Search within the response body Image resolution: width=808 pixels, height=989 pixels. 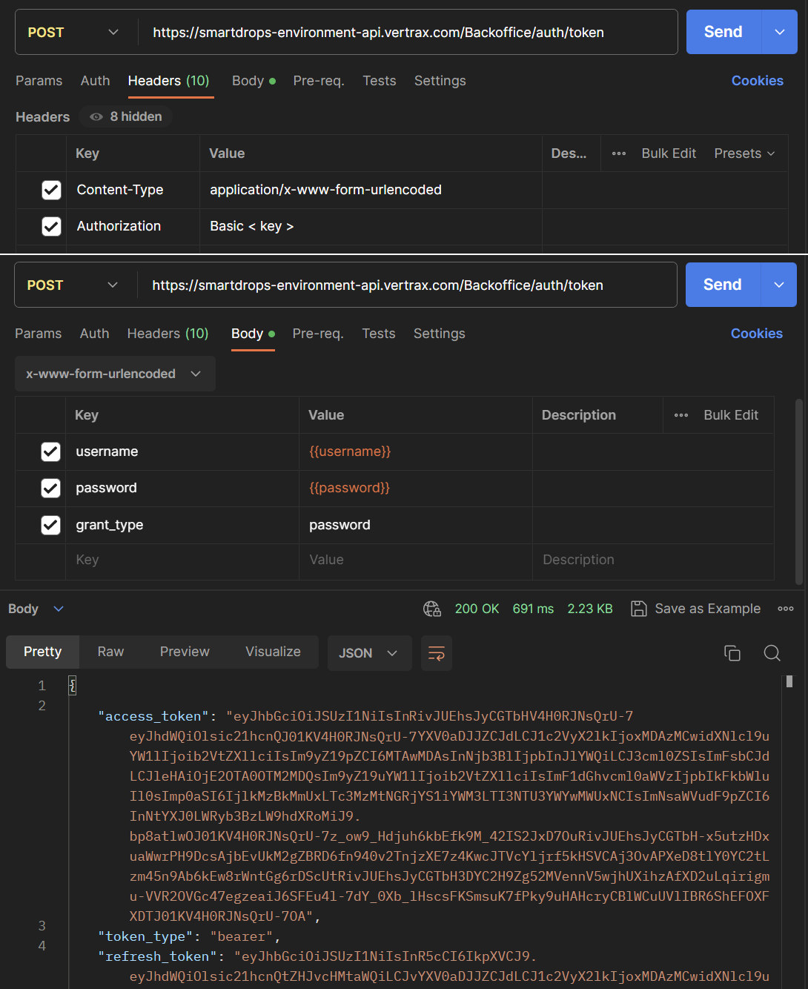[x=772, y=652]
